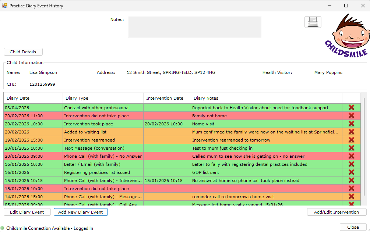
Task: Open Add/Edit Intervention
Action: [x=336, y=212]
